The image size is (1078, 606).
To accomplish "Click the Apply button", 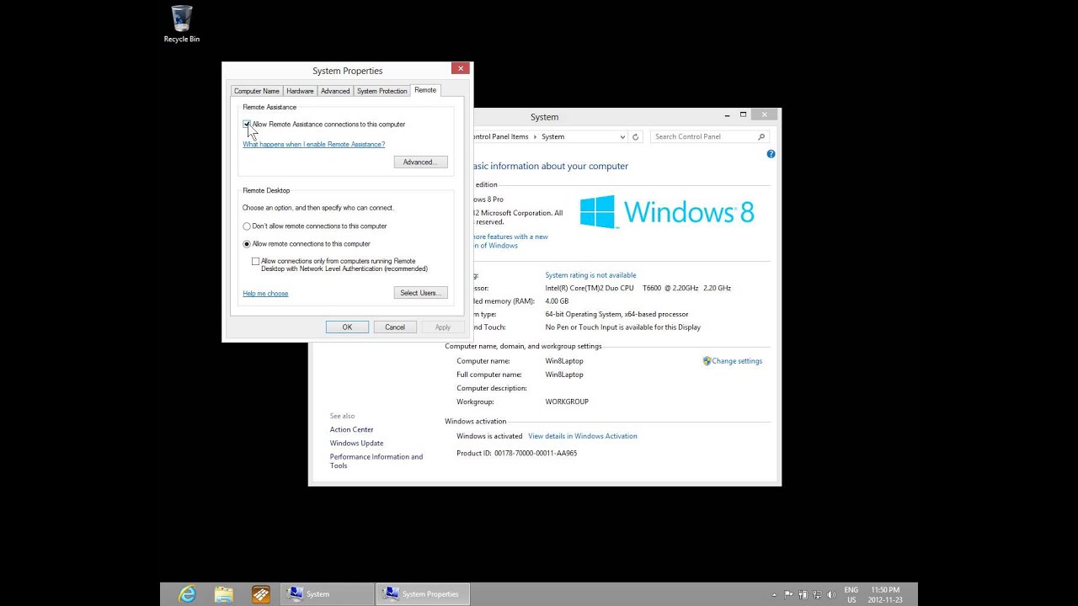I will coord(443,327).
